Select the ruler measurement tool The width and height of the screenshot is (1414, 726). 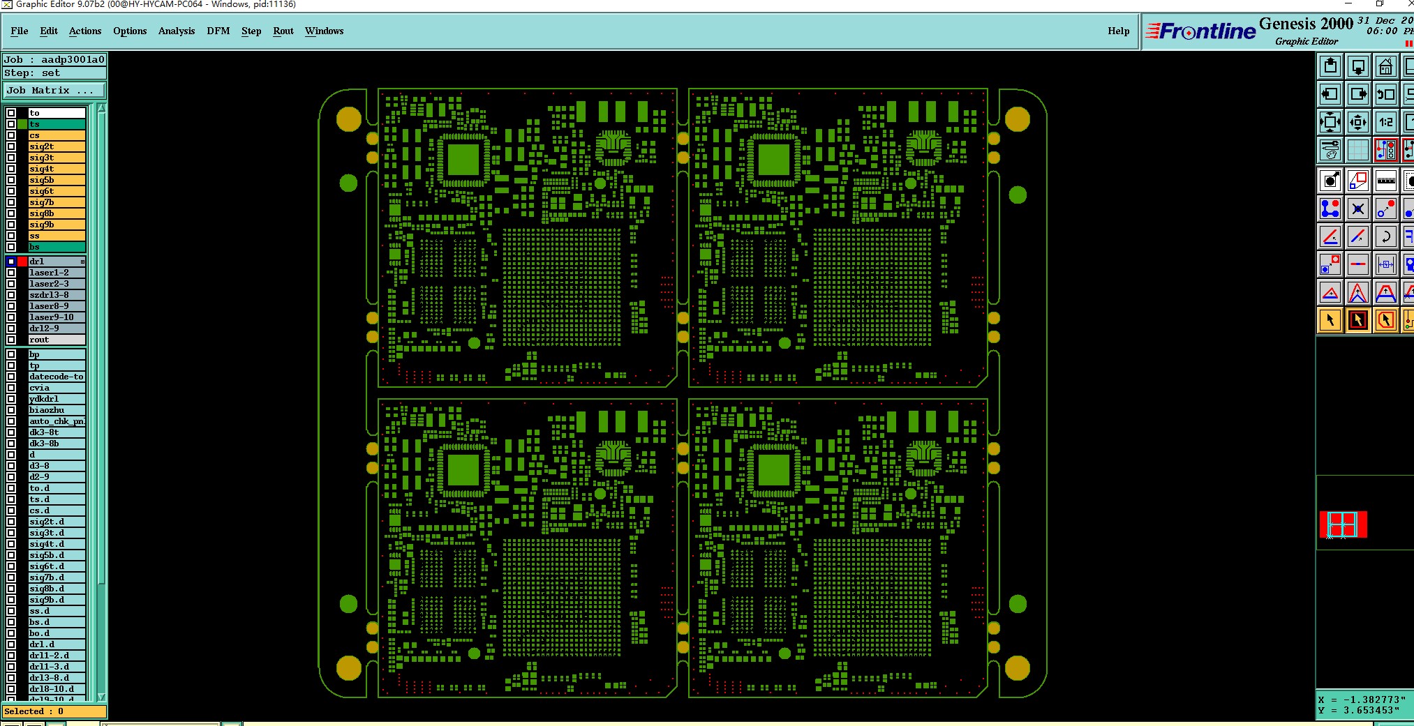[x=1386, y=181]
